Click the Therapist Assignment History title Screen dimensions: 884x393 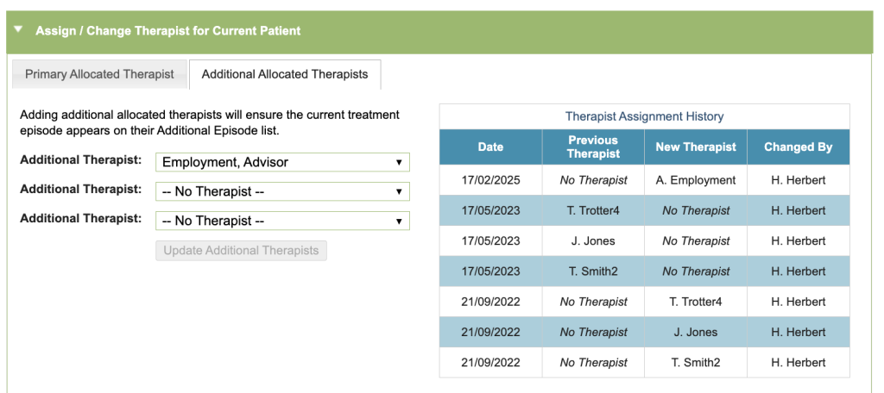644,116
